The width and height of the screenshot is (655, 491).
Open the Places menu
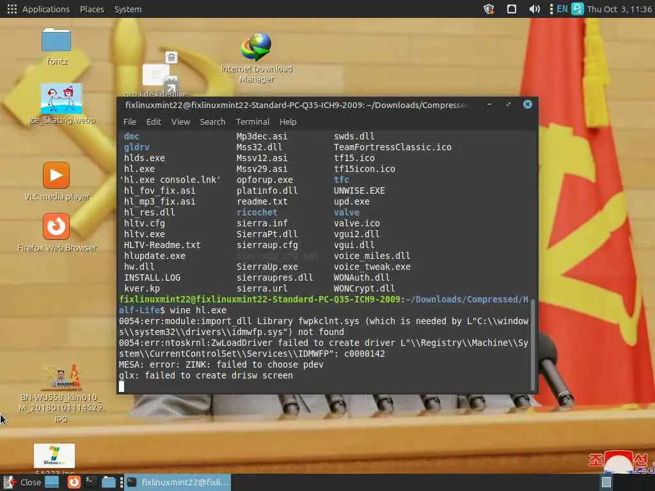tap(92, 9)
